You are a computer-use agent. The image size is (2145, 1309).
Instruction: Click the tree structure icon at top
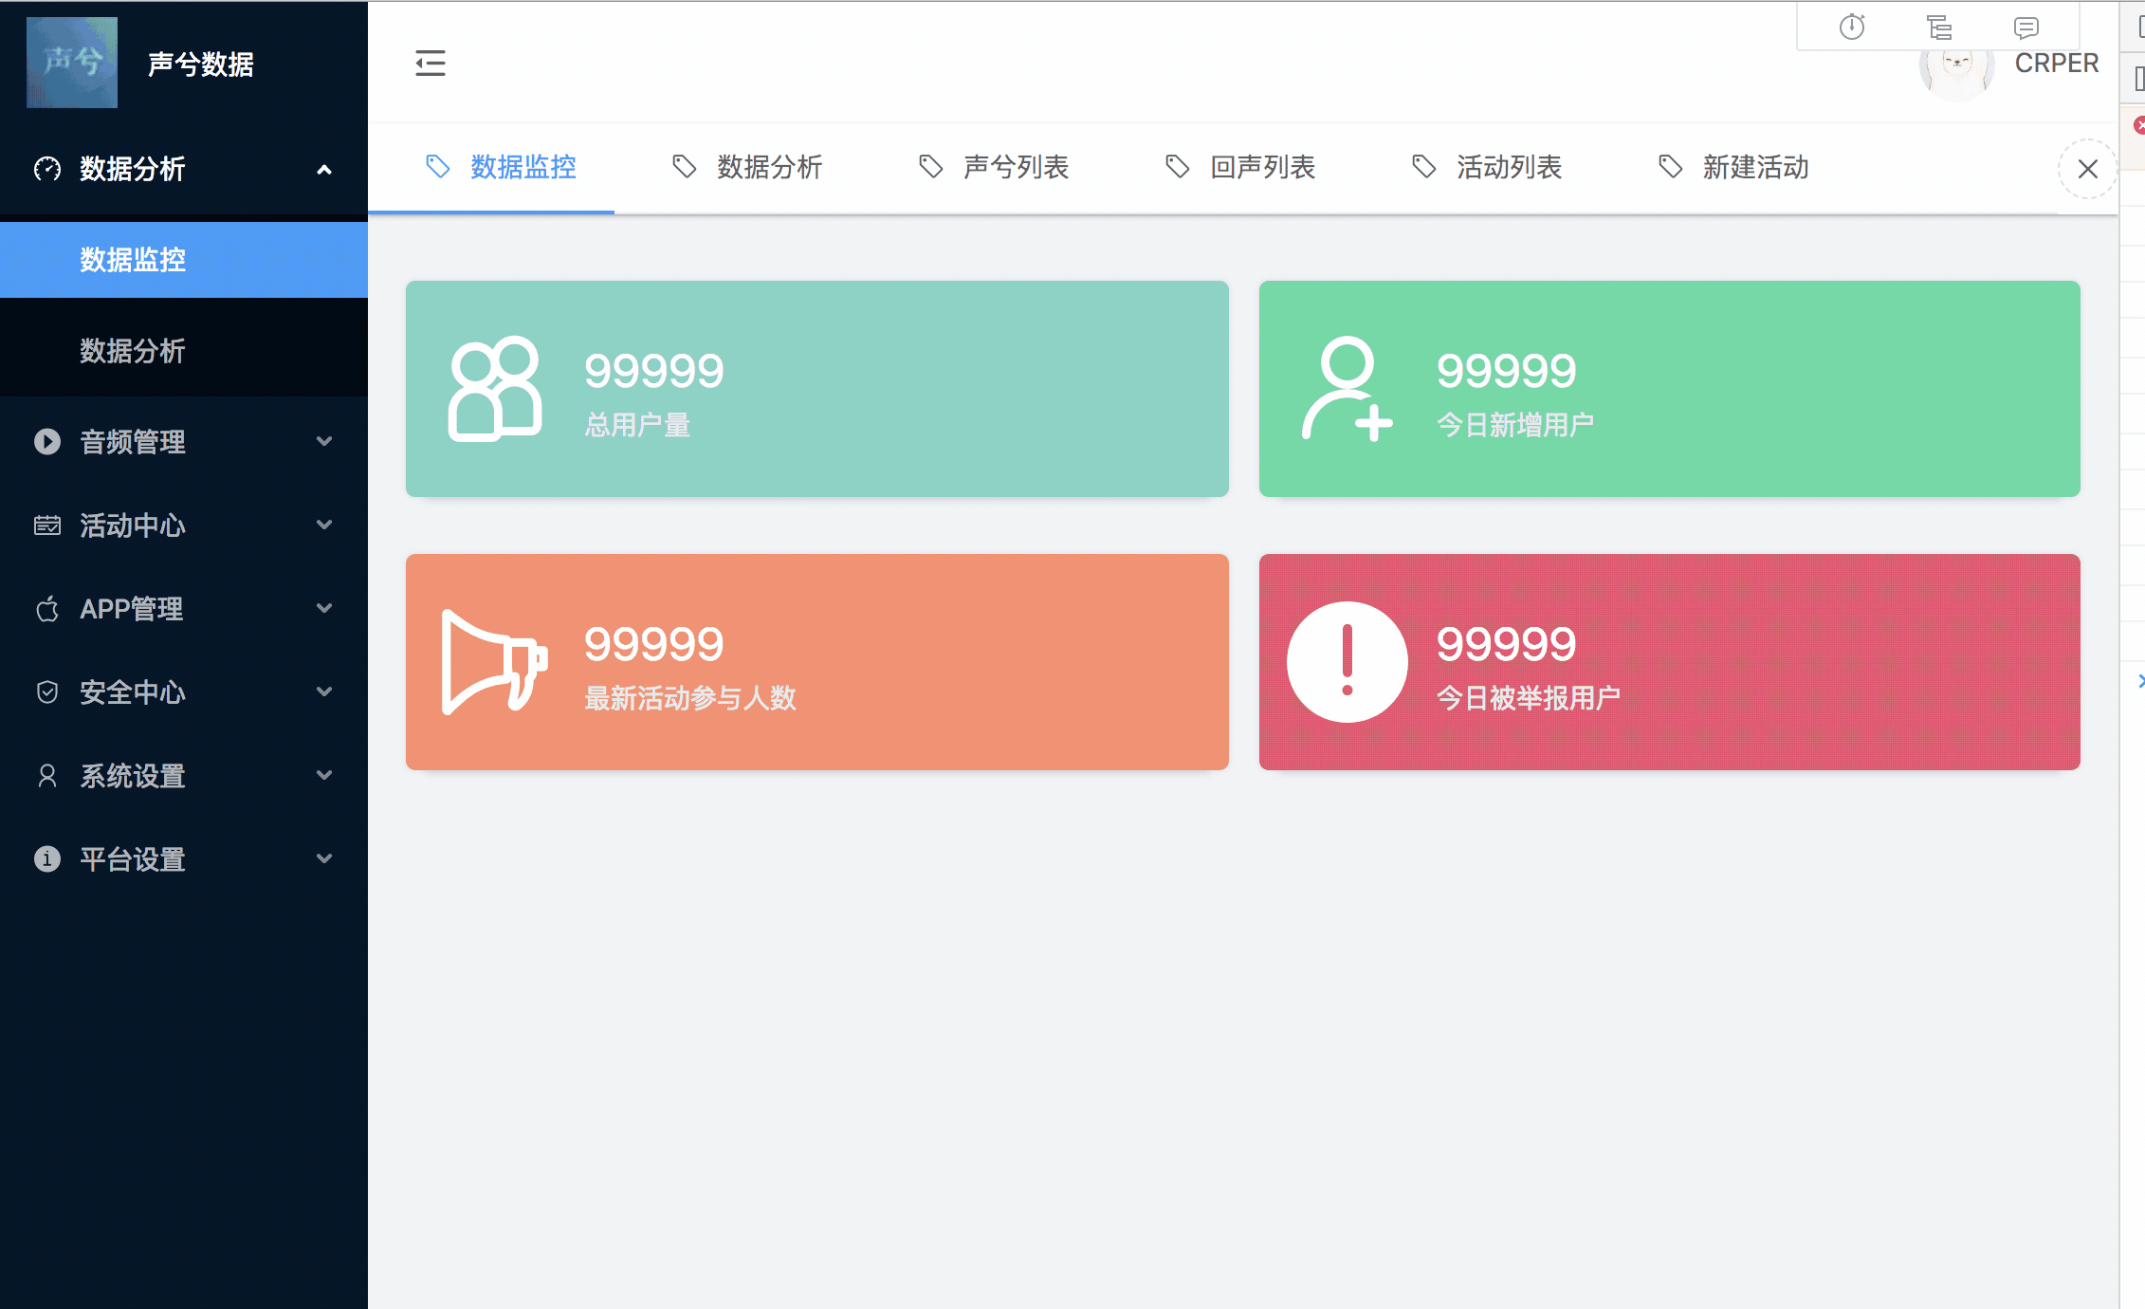[1939, 28]
